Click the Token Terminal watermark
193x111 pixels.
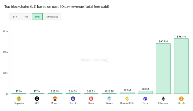coord(94,60)
